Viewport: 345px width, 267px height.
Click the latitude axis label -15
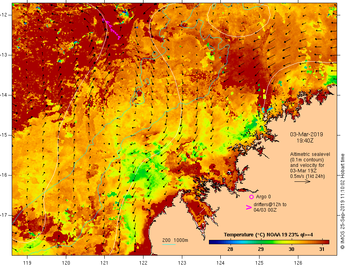coord(4,135)
